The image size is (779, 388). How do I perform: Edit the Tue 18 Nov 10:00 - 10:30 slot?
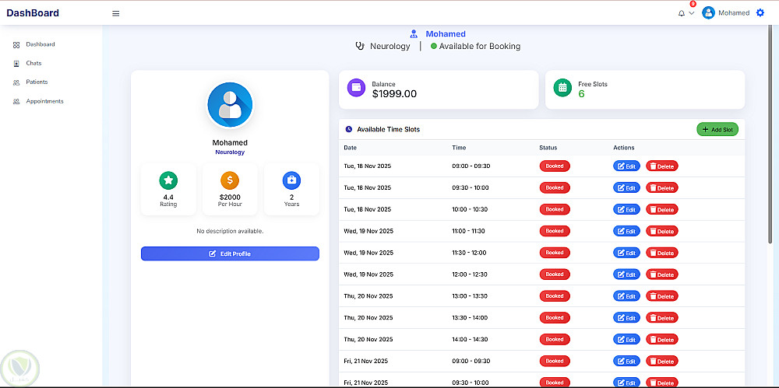pos(626,209)
